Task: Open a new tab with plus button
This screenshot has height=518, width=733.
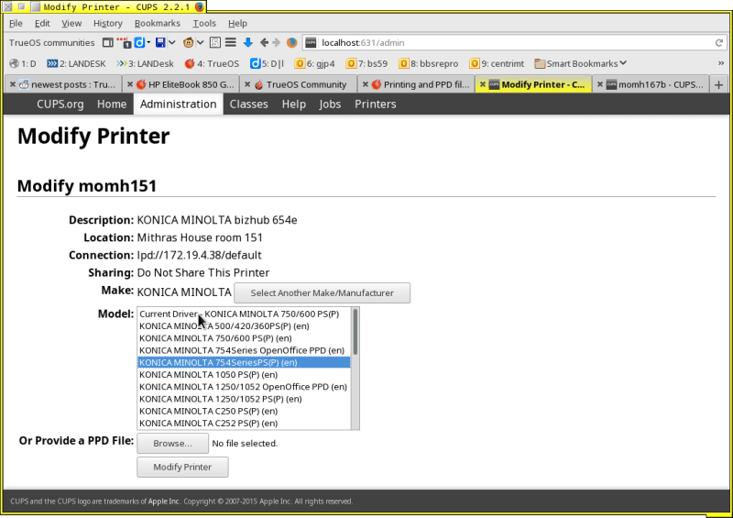Action: (x=718, y=84)
